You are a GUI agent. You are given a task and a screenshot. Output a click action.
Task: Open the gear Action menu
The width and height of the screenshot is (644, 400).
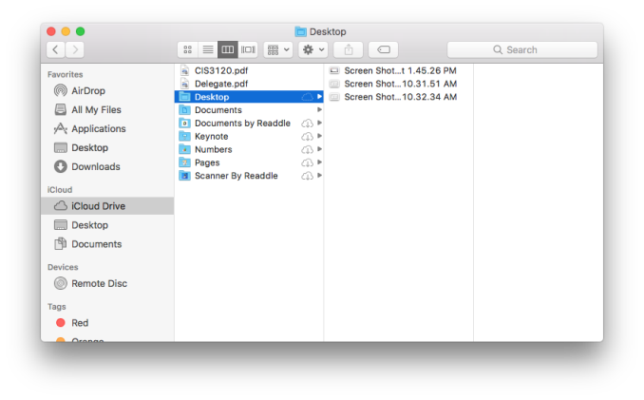(x=313, y=49)
